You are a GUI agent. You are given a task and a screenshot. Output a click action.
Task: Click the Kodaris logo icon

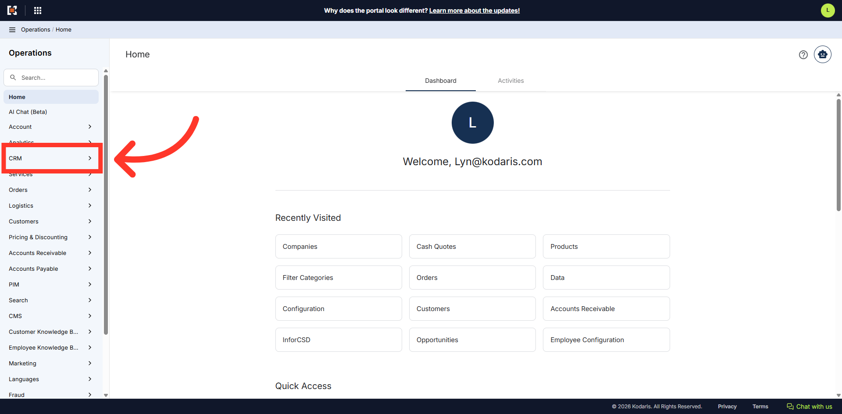pyautogui.click(x=12, y=11)
